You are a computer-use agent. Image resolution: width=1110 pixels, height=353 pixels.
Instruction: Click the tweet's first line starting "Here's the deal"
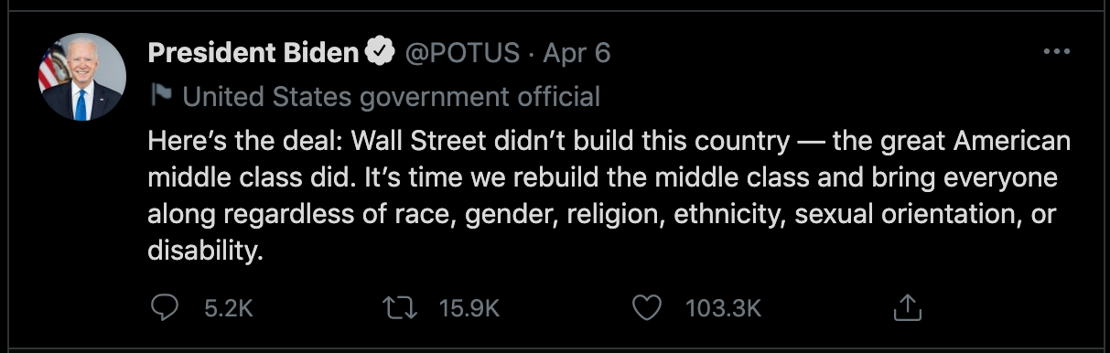point(609,143)
